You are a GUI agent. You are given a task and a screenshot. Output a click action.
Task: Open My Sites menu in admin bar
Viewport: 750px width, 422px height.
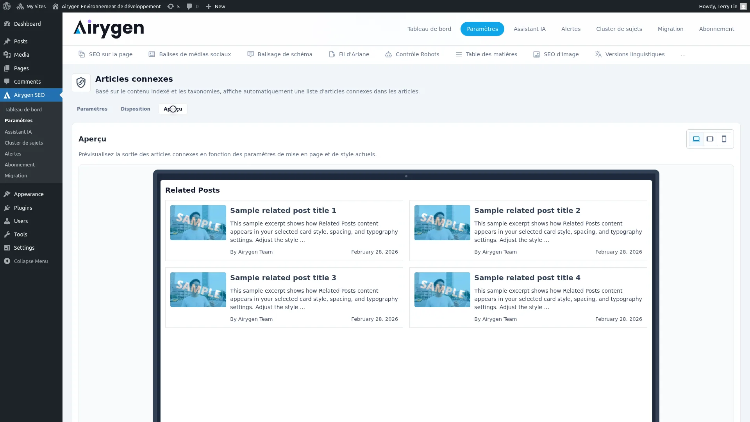tap(31, 6)
